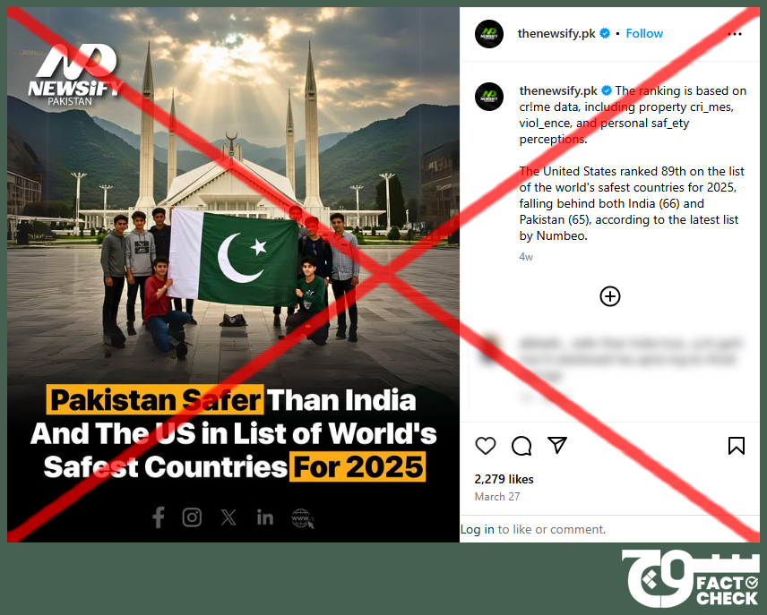Image resolution: width=767 pixels, height=615 pixels.
Task: Open the March 27 post date
Action: 497,497
